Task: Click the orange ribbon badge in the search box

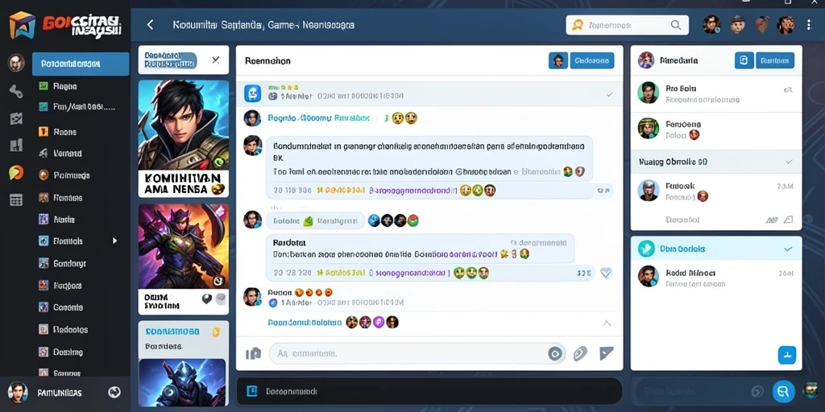Action: (578, 25)
